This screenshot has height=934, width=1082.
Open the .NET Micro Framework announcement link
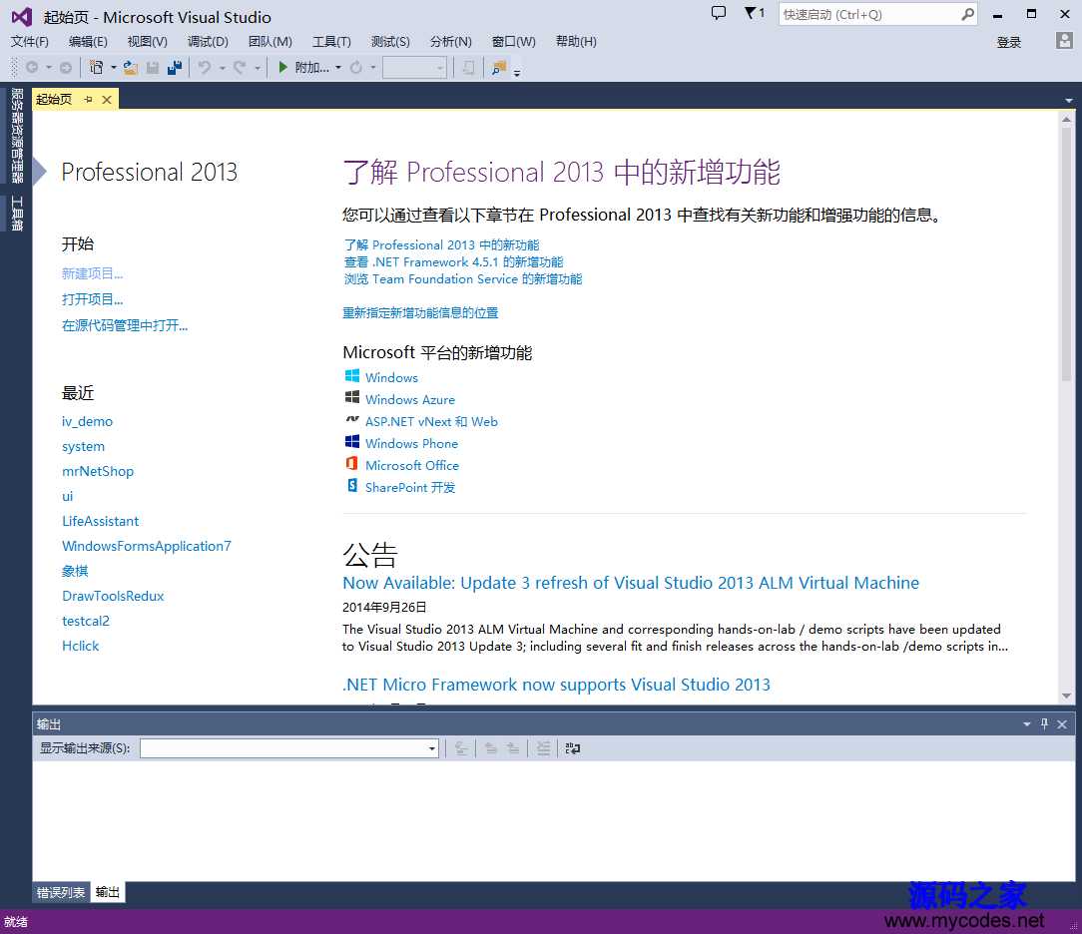tap(556, 685)
